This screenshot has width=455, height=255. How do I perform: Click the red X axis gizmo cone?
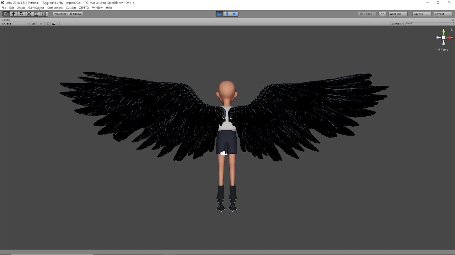click(x=449, y=38)
